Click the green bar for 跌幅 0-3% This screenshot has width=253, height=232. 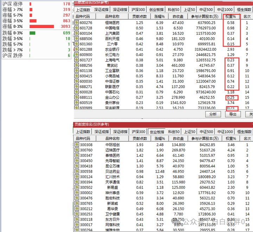pyautogui.click(x=32, y=33)
